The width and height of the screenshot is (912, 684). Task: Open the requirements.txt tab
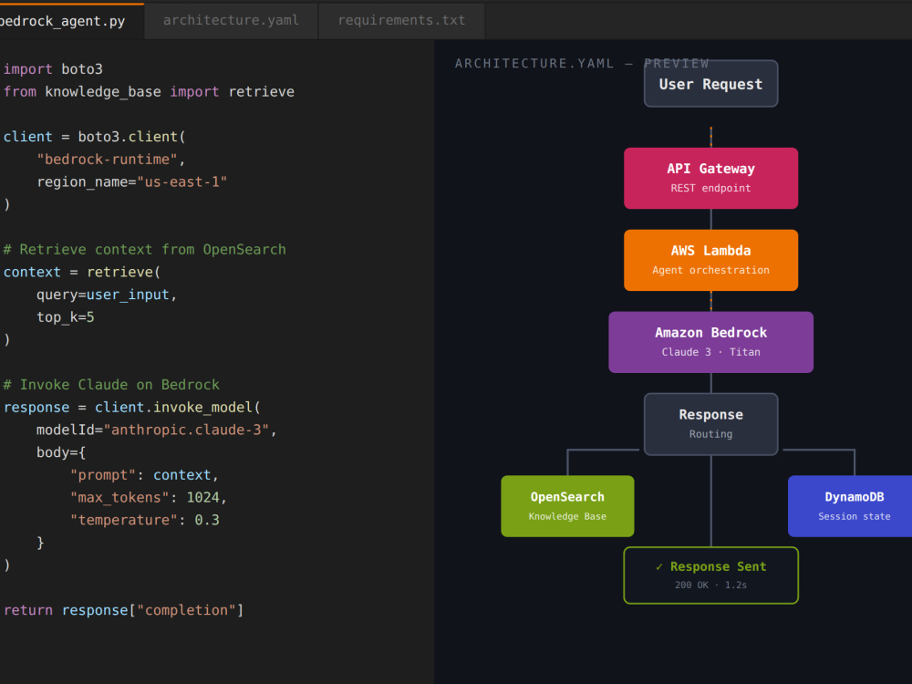point(401,21)
